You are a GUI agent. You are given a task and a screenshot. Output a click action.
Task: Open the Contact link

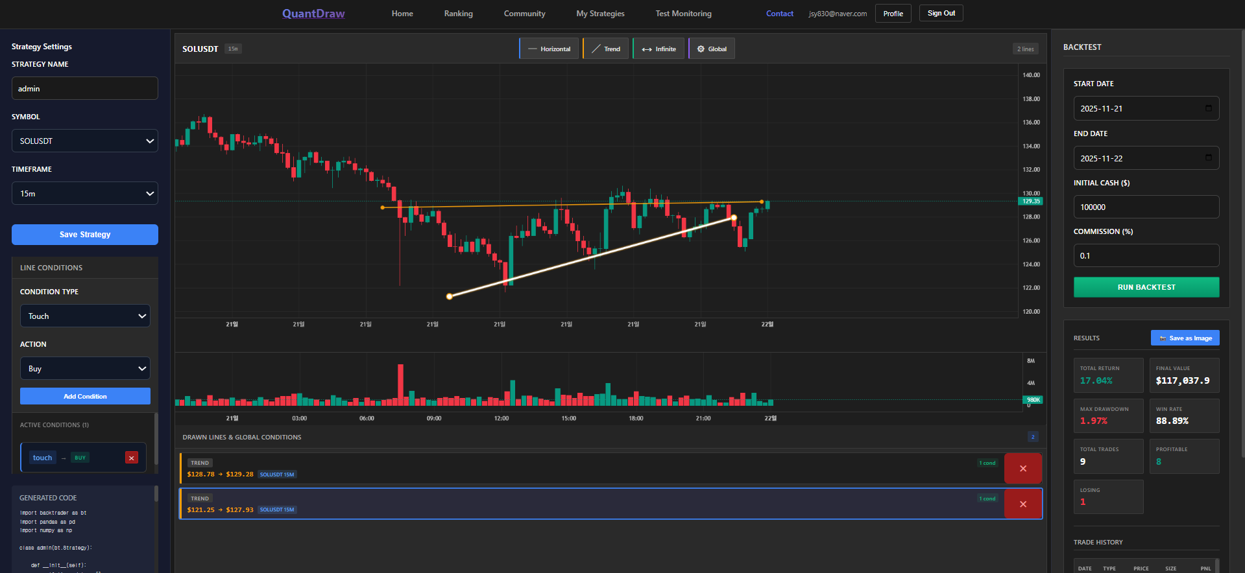tap(780, 14)
